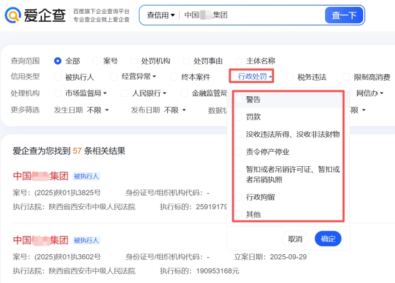Click the 爱企查 logo icon
395x283 pixels.
tap(14, 15)
